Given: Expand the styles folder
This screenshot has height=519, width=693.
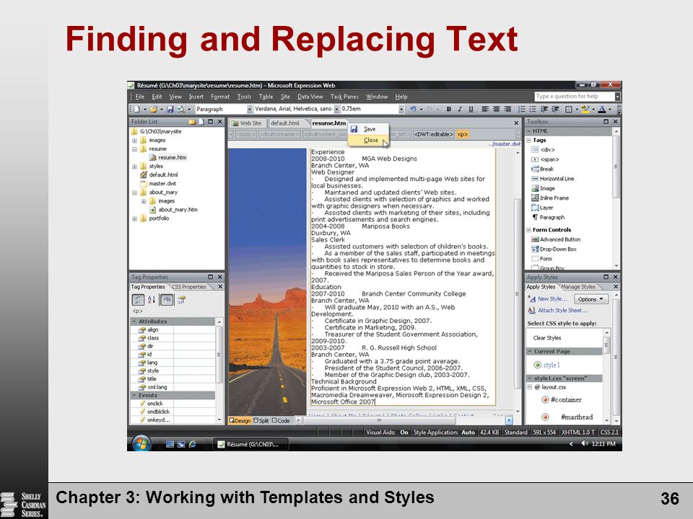Looking at the screenshot, I should tap(134, 167).
